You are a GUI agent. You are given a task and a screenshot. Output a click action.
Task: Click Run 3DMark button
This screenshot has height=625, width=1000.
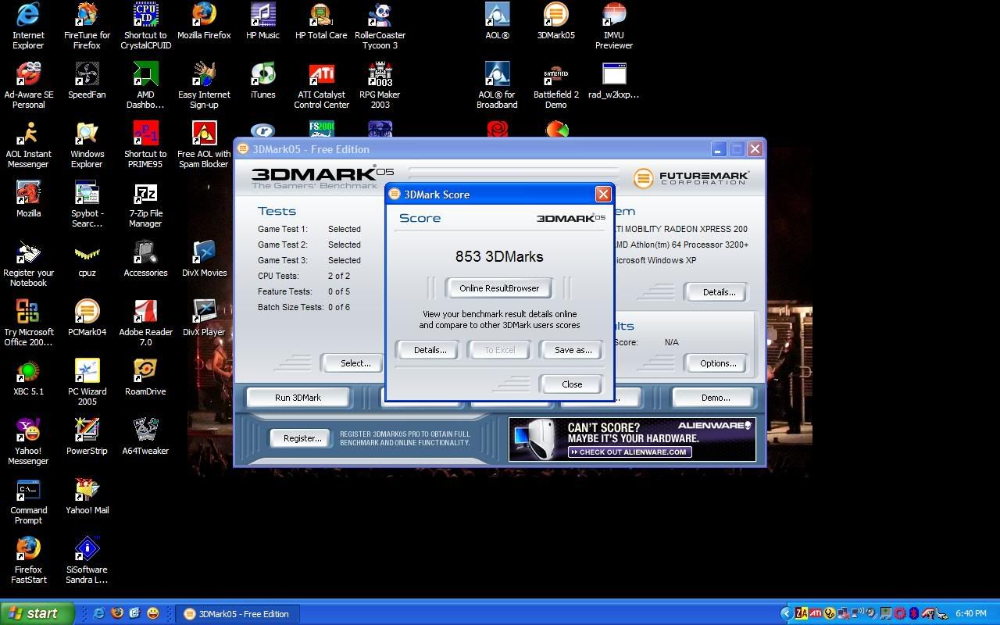pos(298,398)
